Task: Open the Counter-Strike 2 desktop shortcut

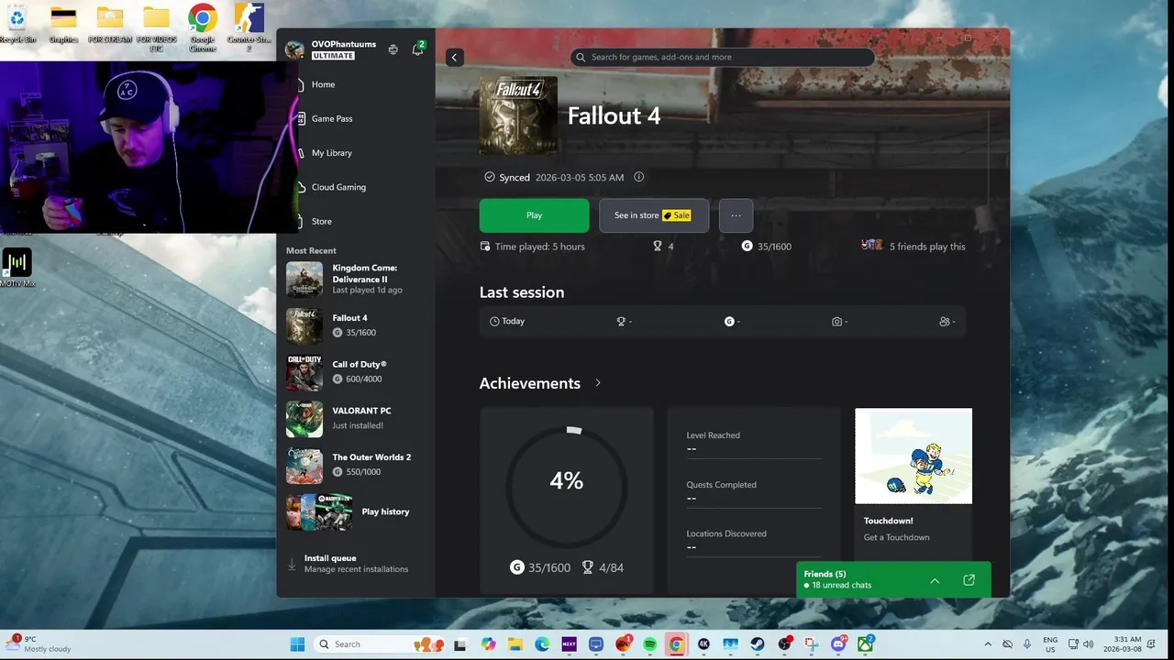Action: tap(249, 27)
